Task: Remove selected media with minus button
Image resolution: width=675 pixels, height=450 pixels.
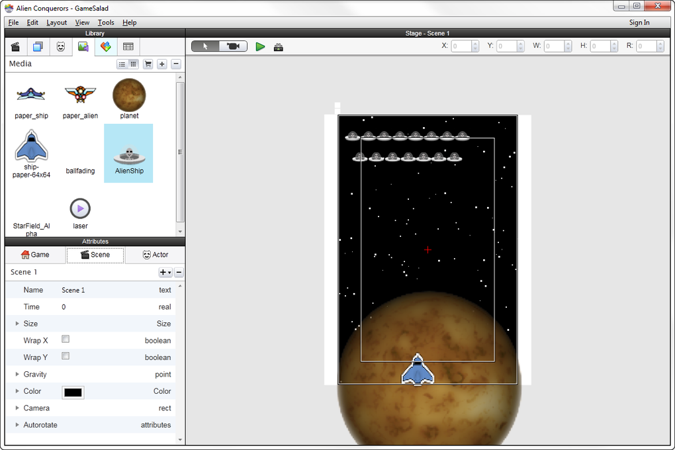Action: 175,64
